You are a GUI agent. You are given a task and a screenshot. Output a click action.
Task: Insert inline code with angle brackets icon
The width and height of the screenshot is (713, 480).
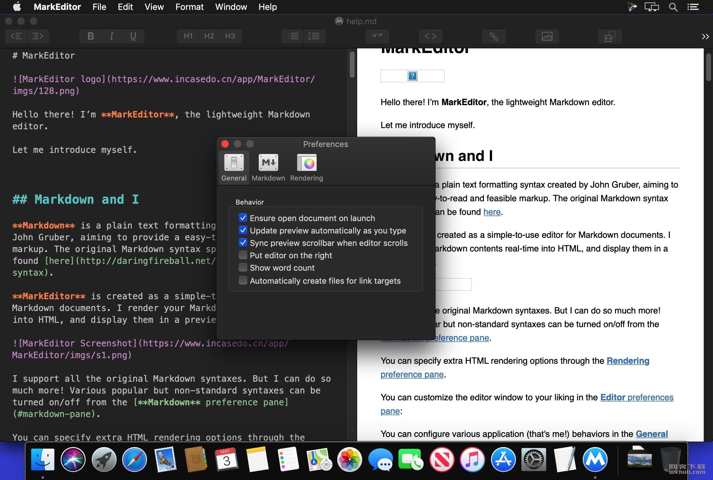coord(430,36)
